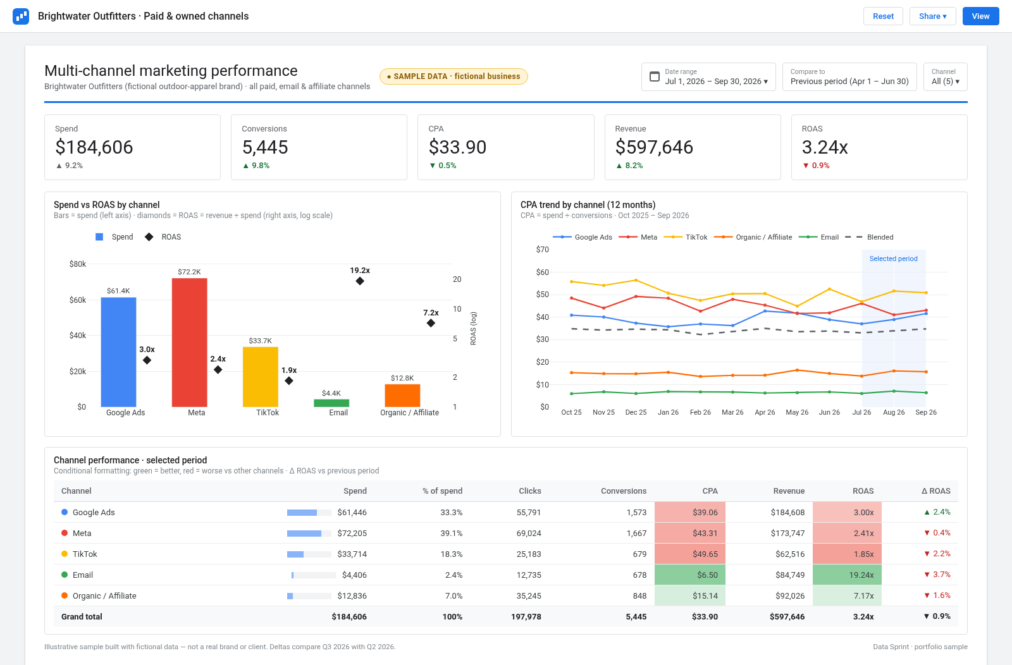
Task: Click the Google Ads 3.0x diamond marker
Action: (x=147, y=360)
